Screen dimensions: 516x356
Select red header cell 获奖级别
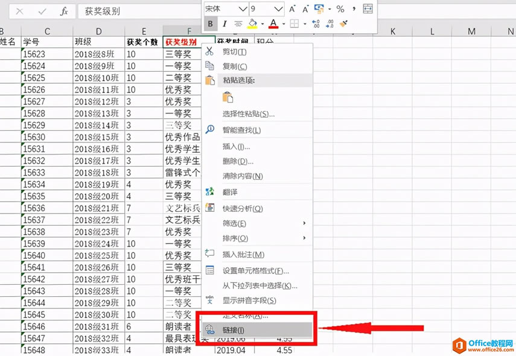[x=189, y=42]
